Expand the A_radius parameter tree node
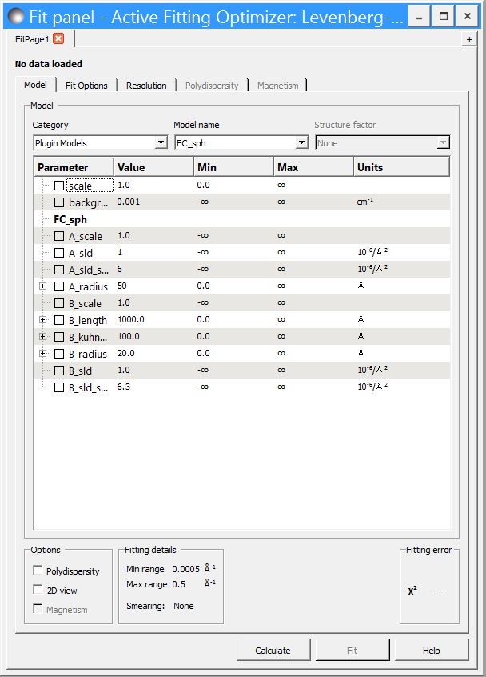Screen dimensions: 486x677 [43, 286]
